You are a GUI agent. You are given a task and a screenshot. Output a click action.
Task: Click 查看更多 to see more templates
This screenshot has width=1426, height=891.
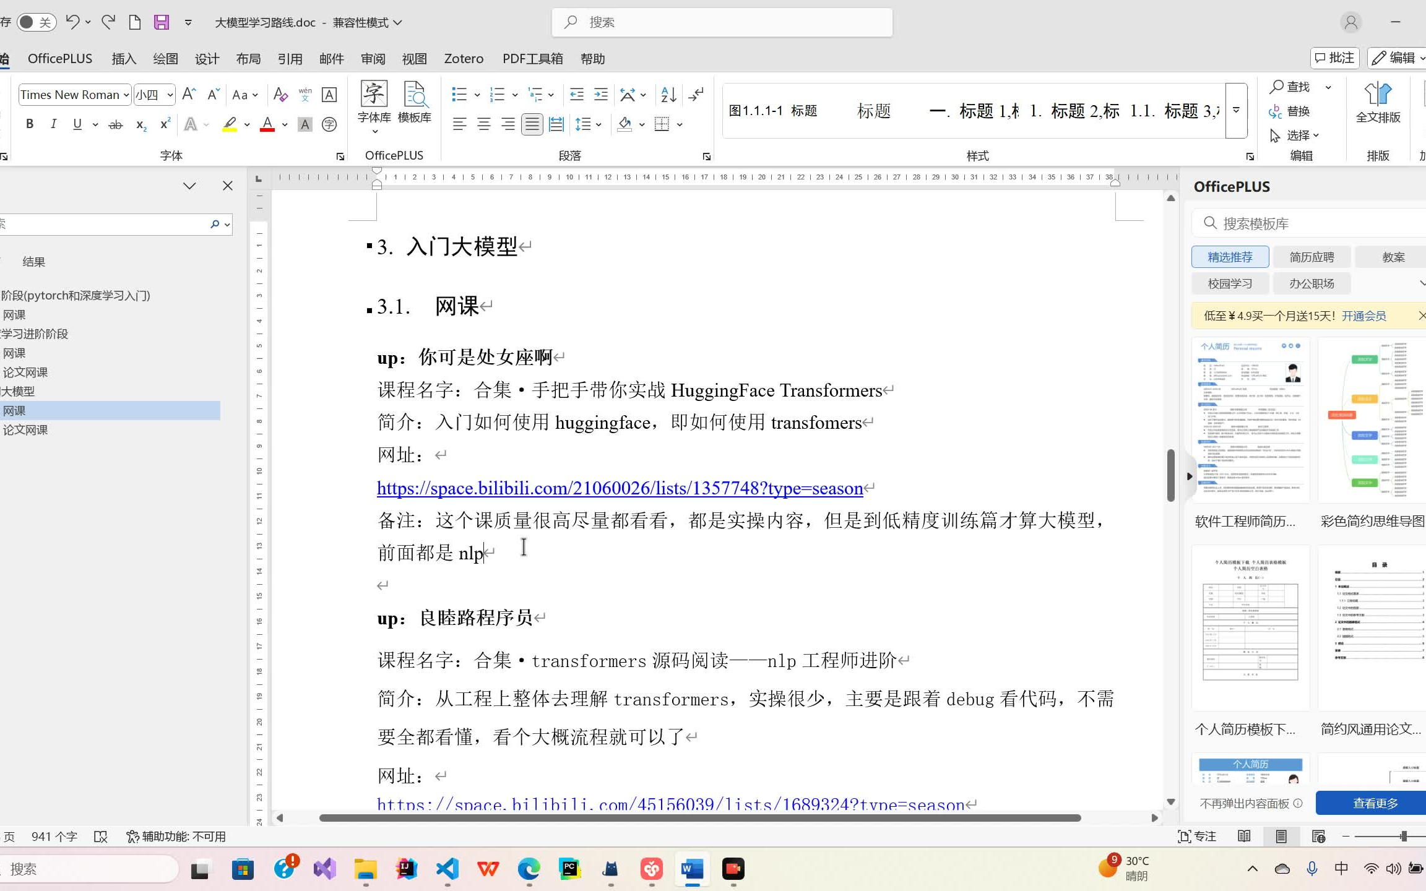tap(1375, 803)
